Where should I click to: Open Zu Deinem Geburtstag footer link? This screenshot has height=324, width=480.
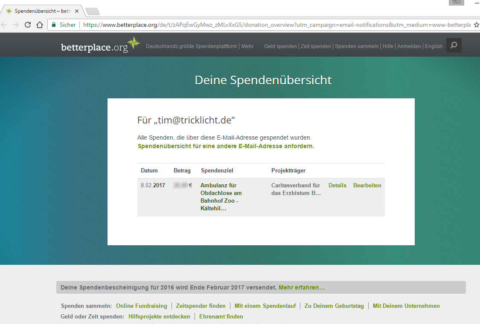click(334, 306)
